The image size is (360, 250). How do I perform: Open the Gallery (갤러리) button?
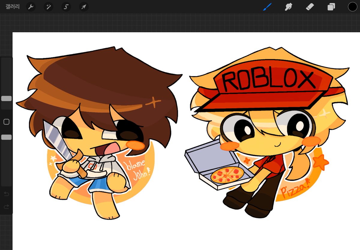pyautogui.click(x=13, y=7)
